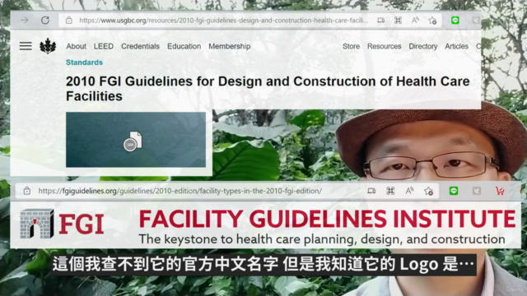Click QR/apps grid icon in fgiguidelines.org address bar
This screenshot has width=527, height=296.
click(390, 191)
